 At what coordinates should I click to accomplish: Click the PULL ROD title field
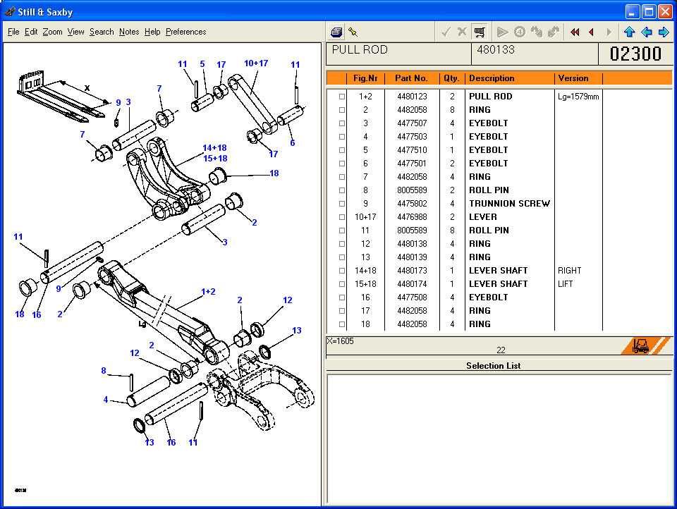tap(398, 54)
